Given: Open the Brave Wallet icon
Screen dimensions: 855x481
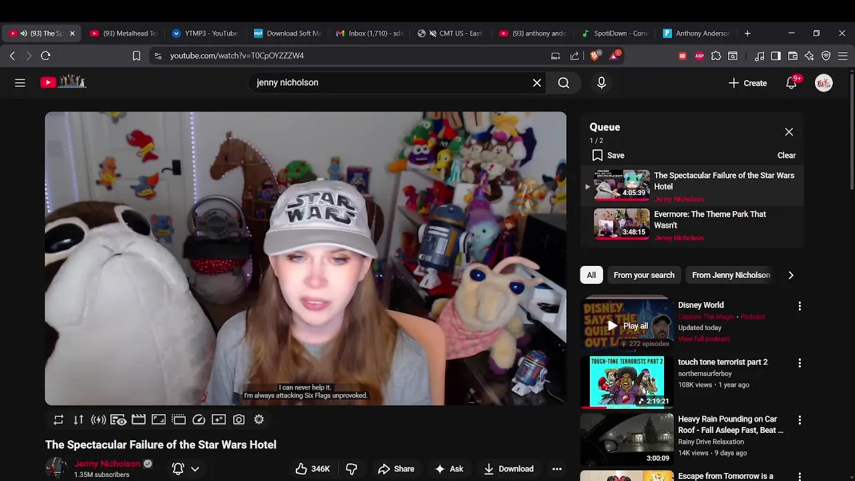Looking at the screenshot, I should pyautogui.click(x=793, y=56).
